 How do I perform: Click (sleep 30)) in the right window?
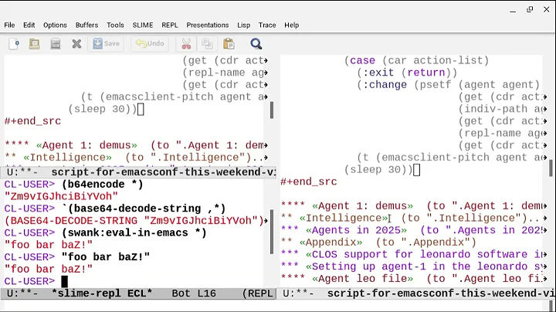click(x=378, y=170)
